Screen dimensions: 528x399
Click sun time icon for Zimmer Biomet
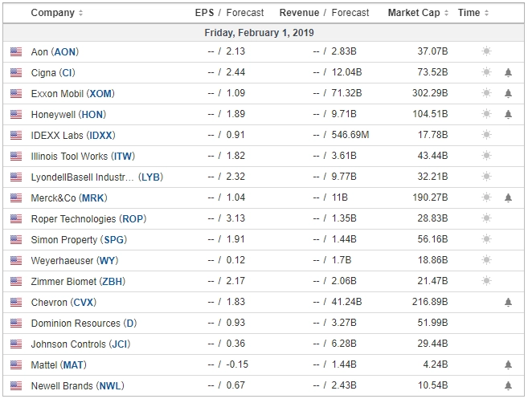pos(486,280)
